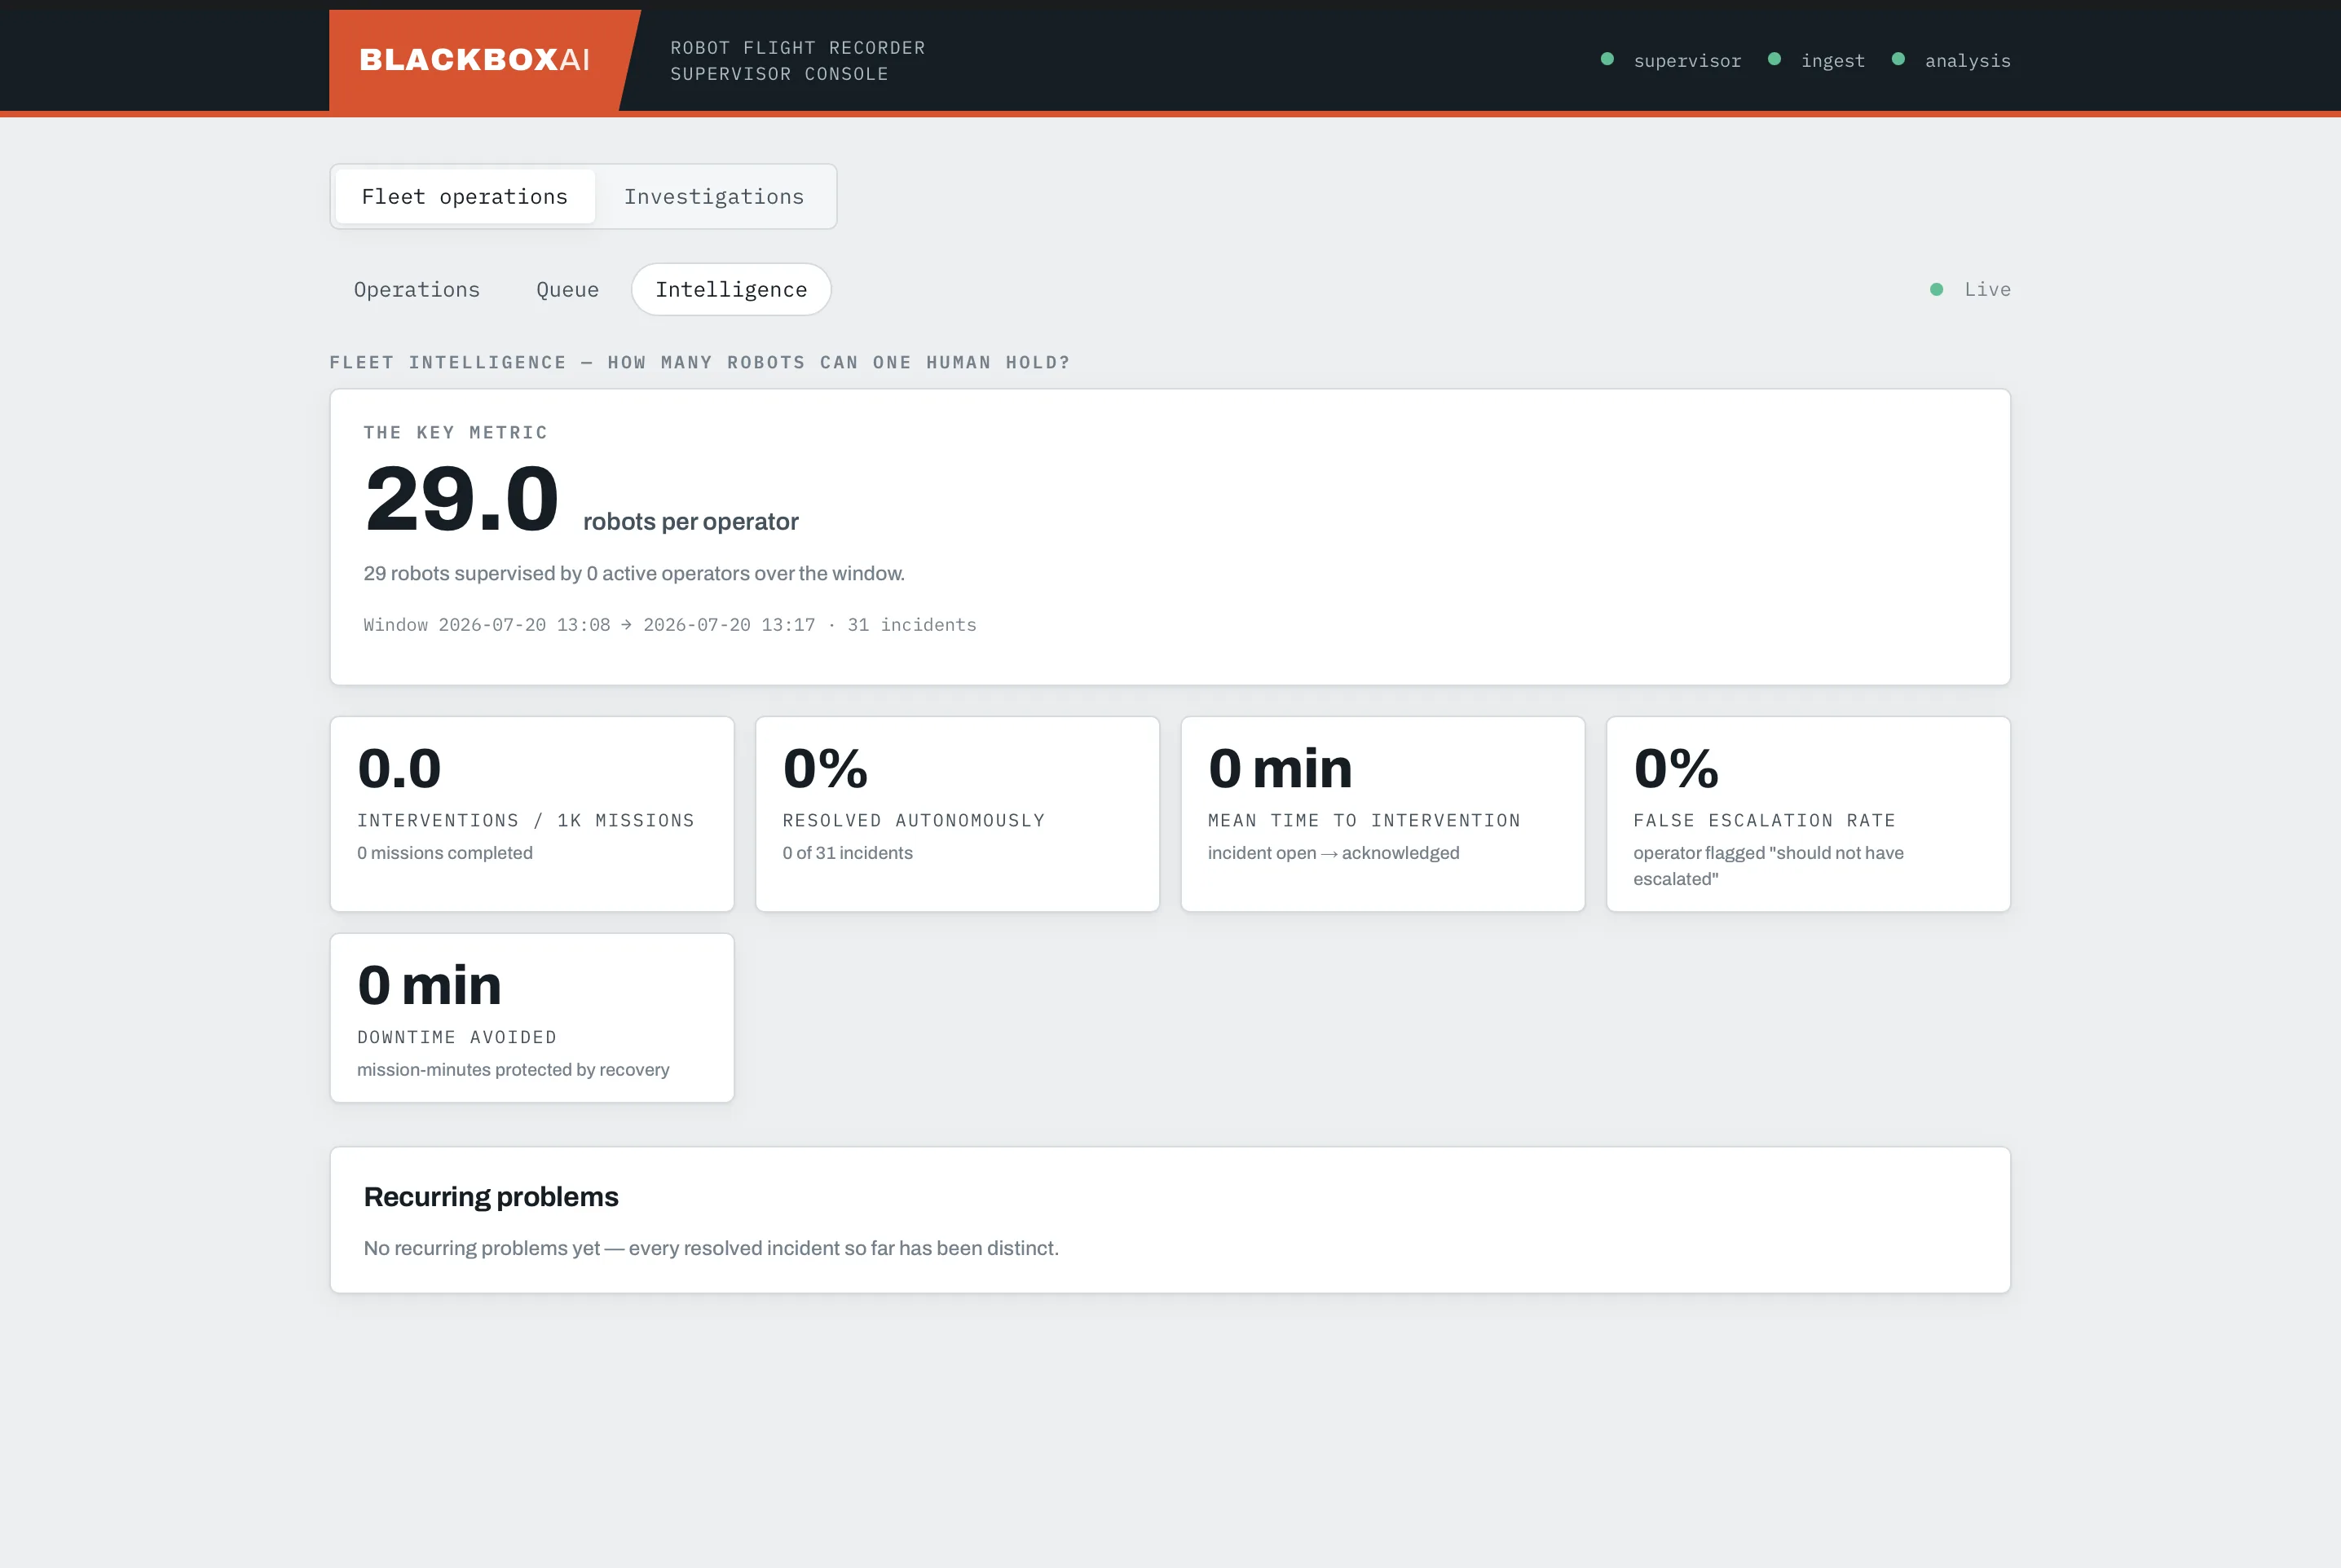
Task: Click 'operator flagged "should not have escalated"' note
Action: [x=1768, y=866]
